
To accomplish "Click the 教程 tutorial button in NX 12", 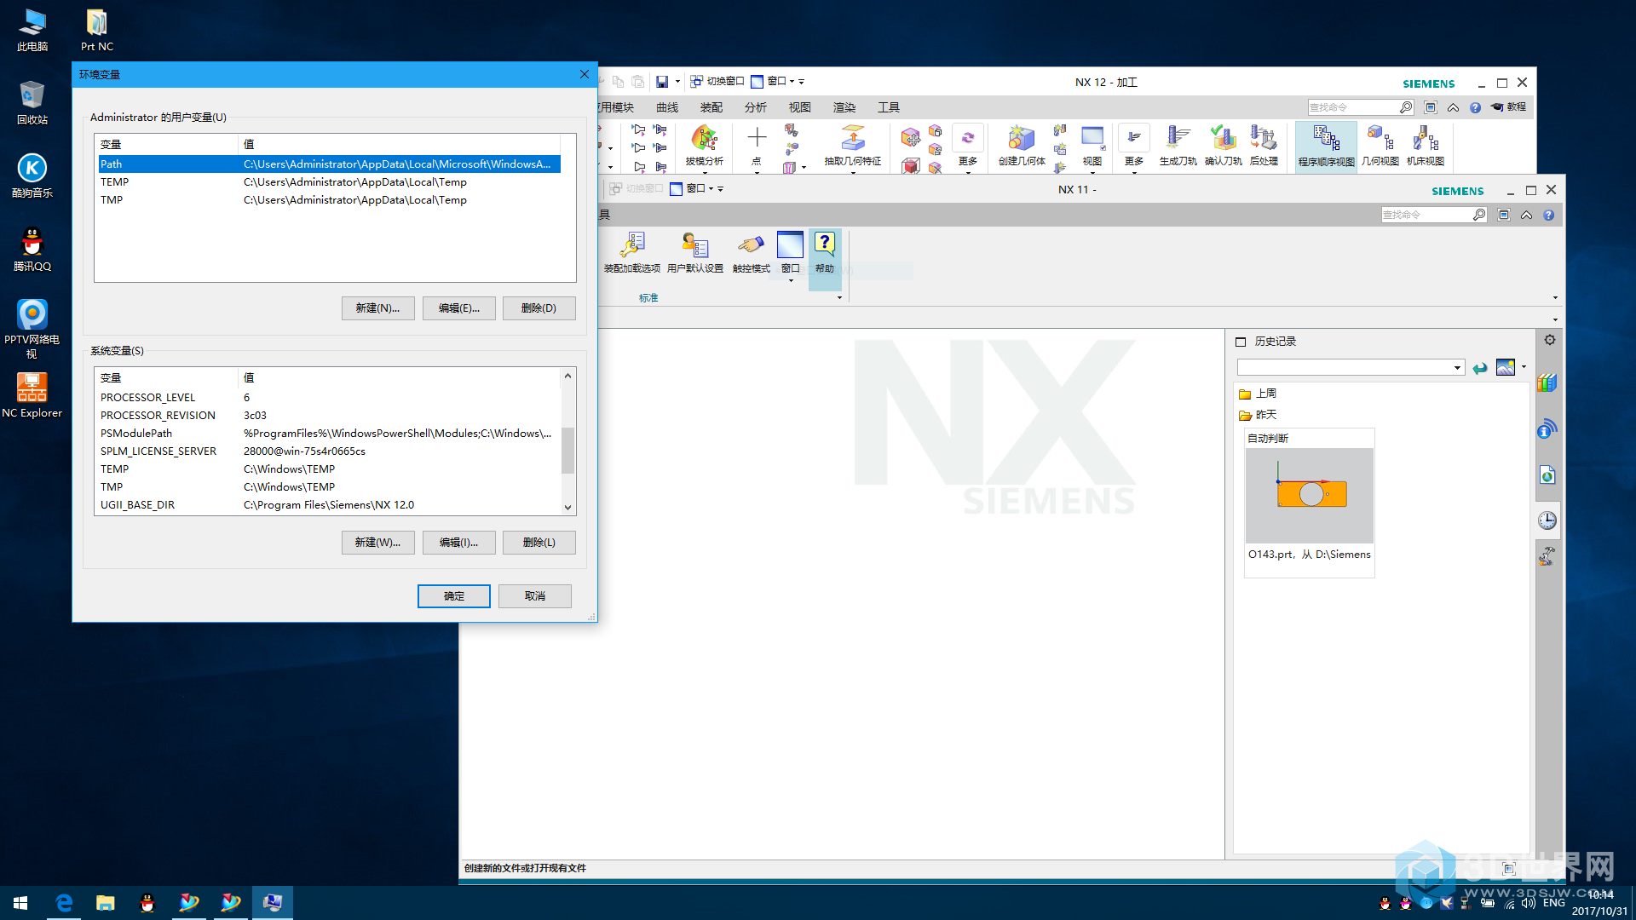I will [1508, 107].
